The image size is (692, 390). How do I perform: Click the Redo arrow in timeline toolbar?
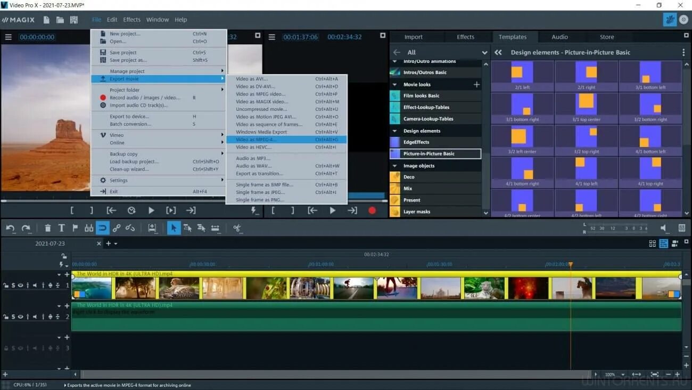click(x=26, y=228)
